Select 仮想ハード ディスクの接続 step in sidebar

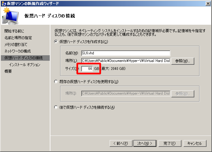[24, 58]
